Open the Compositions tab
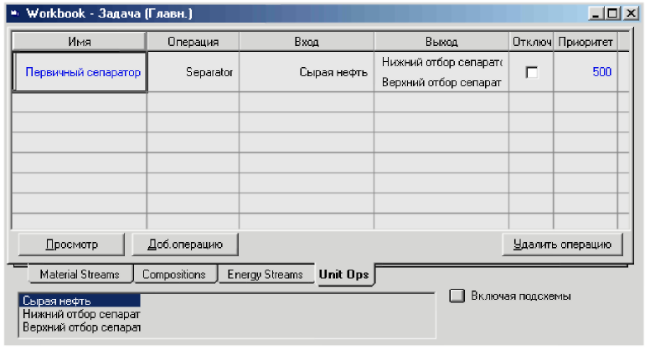This screenshot has width=645, height=350. click(x=174, y=275)
